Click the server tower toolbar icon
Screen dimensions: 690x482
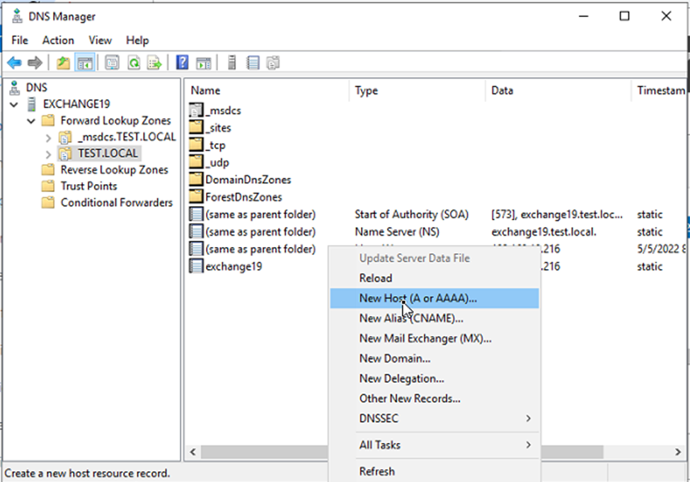[x=232, y=63]
